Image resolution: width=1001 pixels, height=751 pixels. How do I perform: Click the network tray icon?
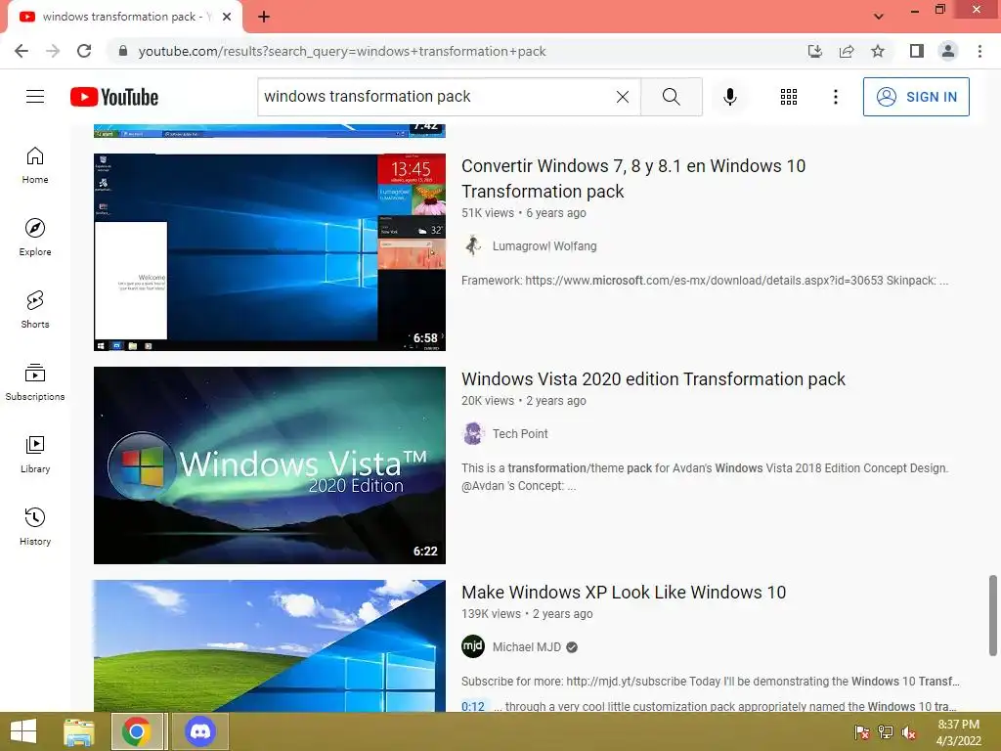click(886, 731)
